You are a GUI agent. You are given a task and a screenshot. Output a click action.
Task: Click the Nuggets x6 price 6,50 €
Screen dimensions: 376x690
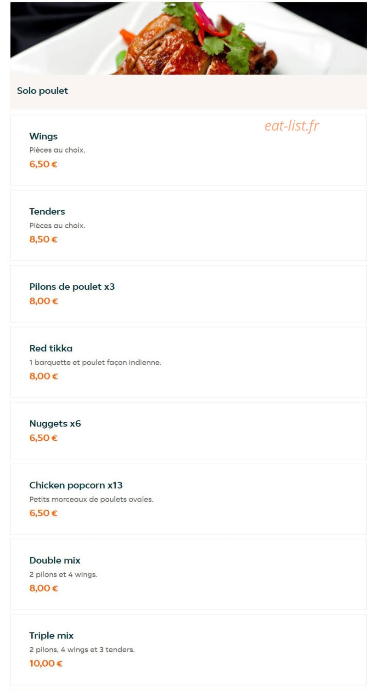43,438
